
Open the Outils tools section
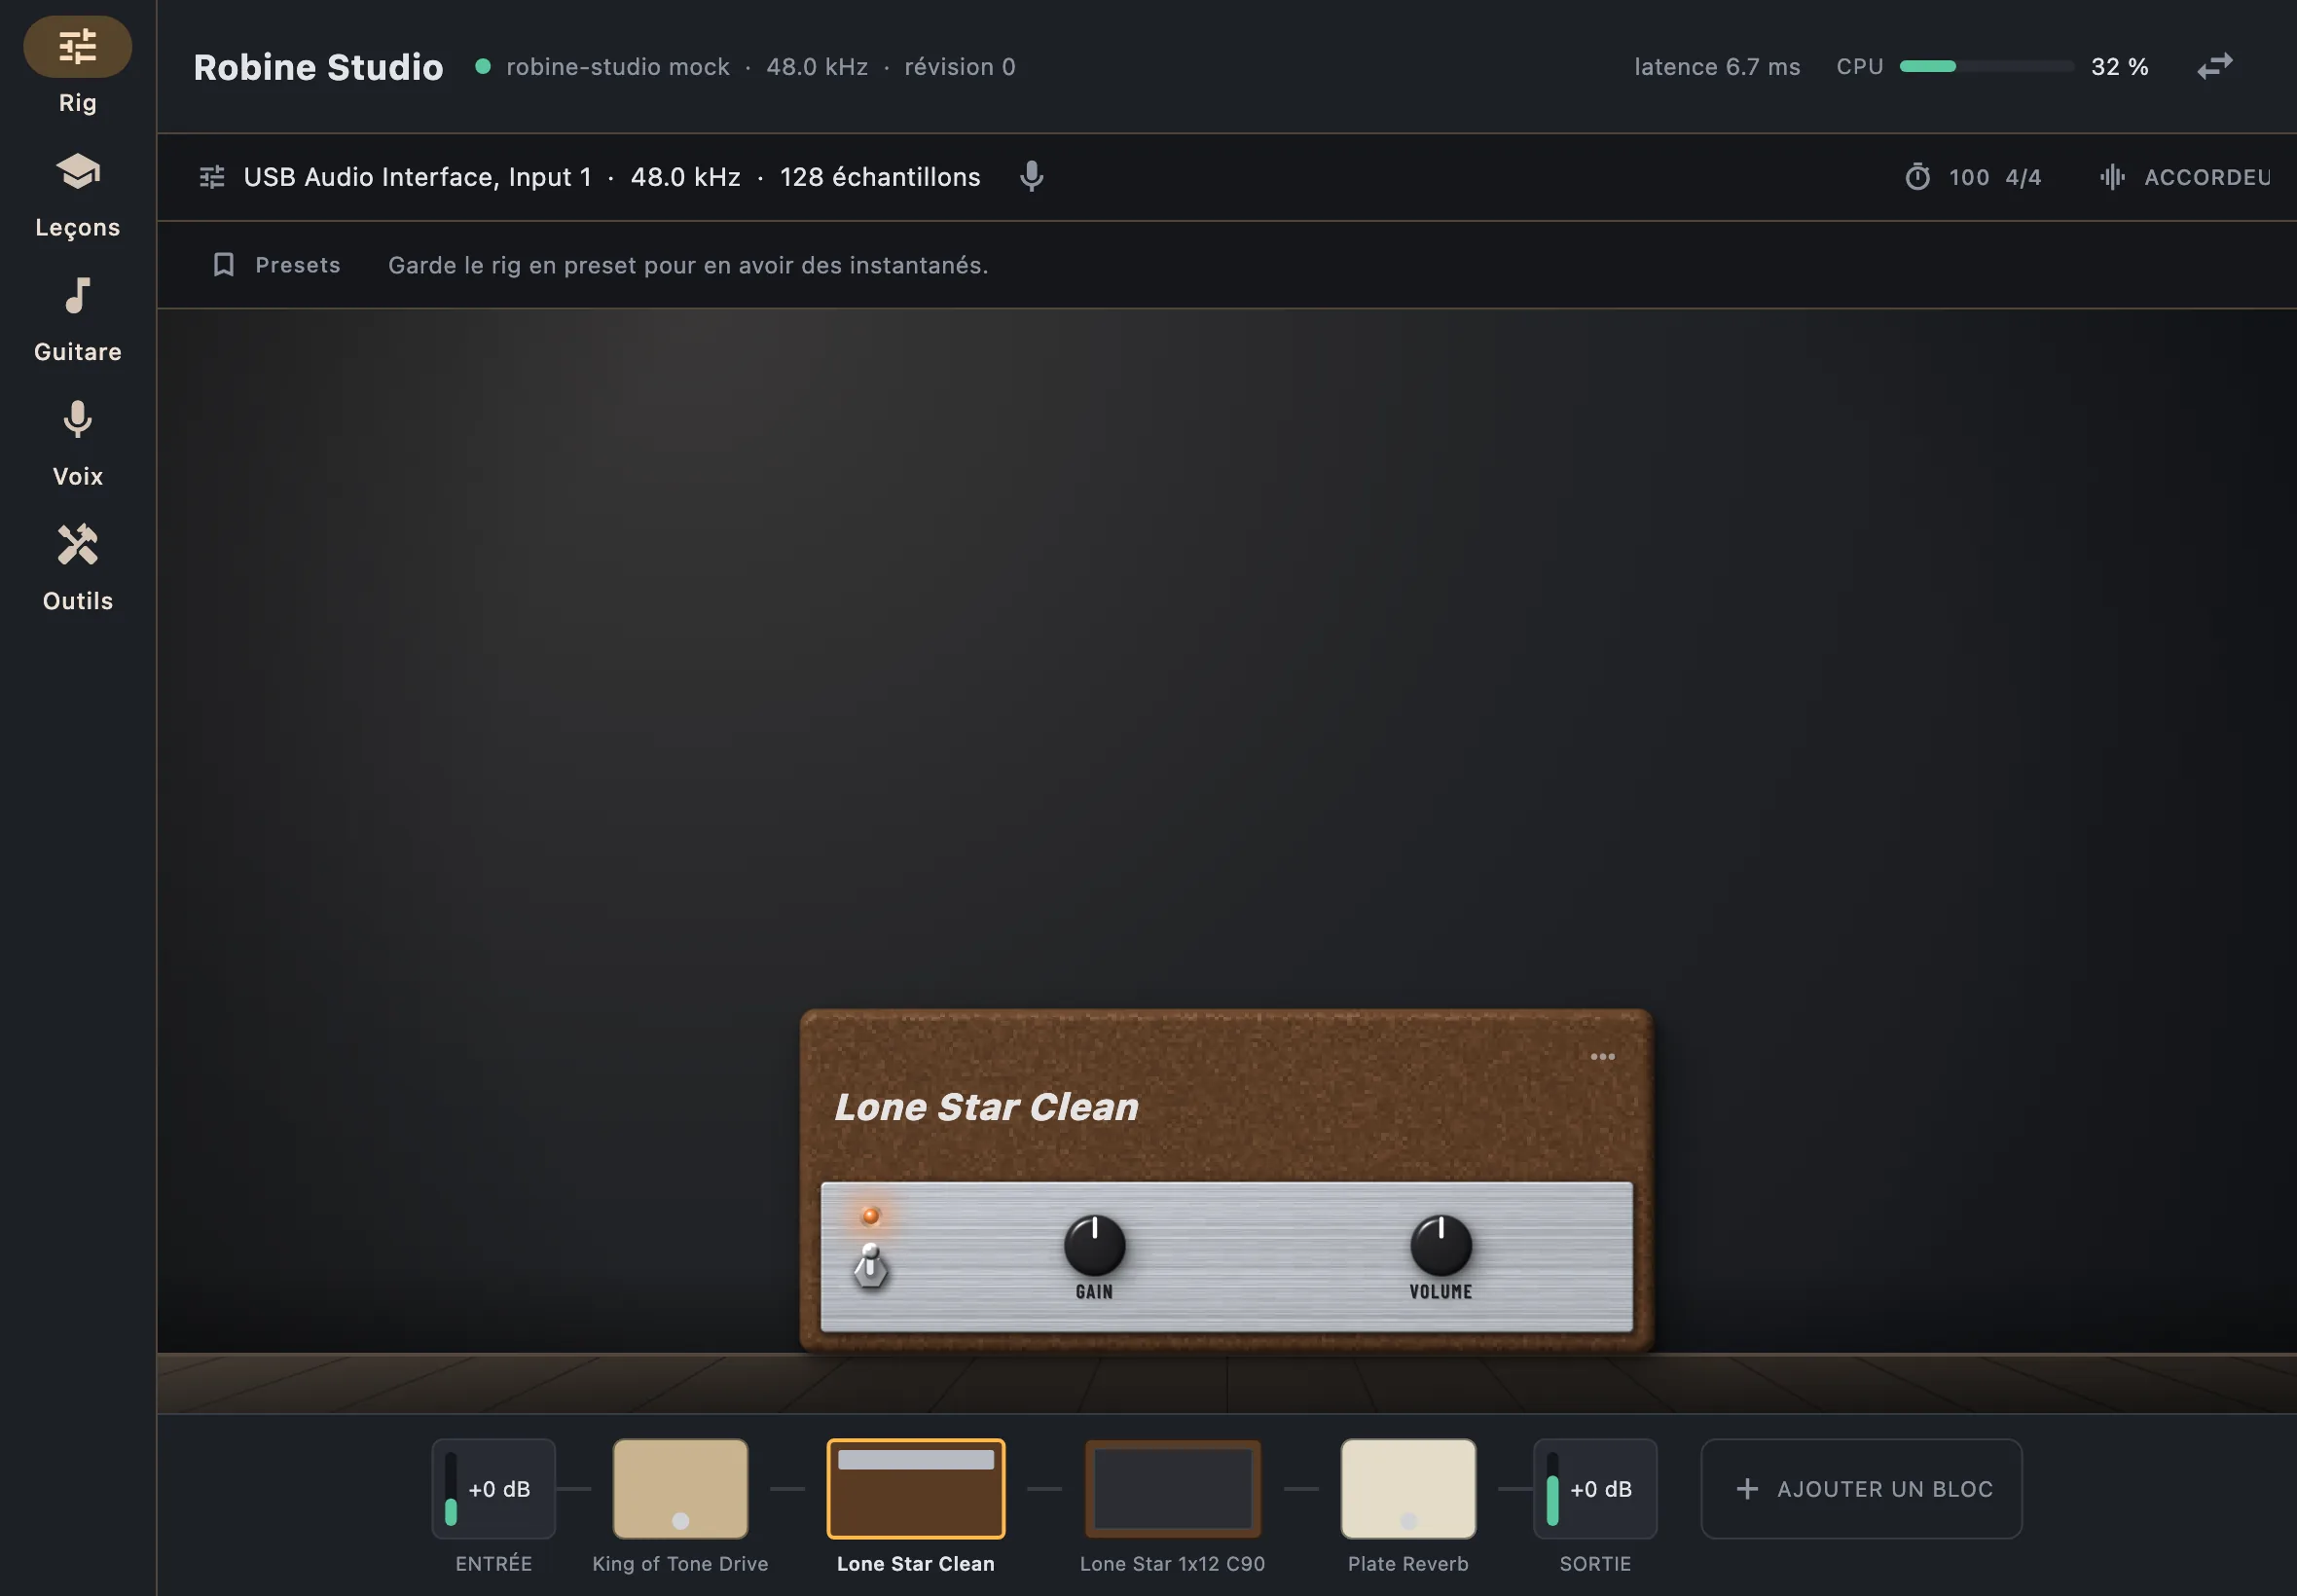77,569
